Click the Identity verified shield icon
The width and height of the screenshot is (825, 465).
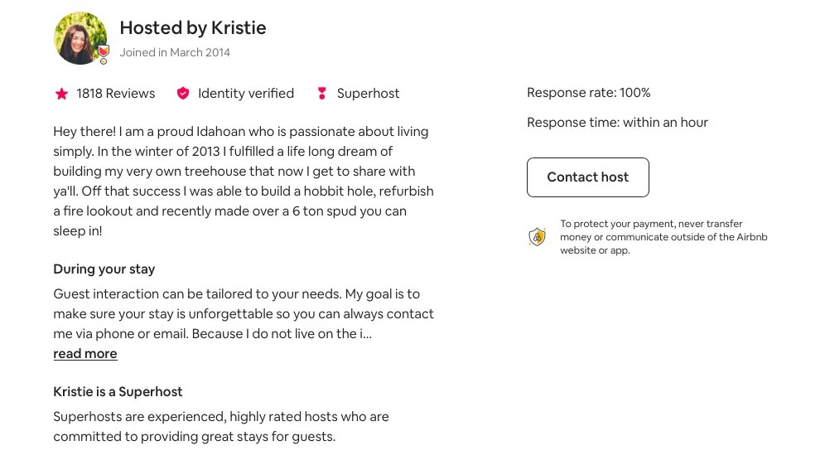(183, 94)
